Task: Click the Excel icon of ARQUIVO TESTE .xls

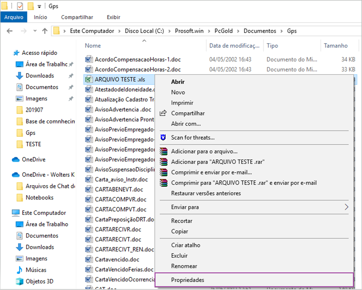Action: click(89, 79)
